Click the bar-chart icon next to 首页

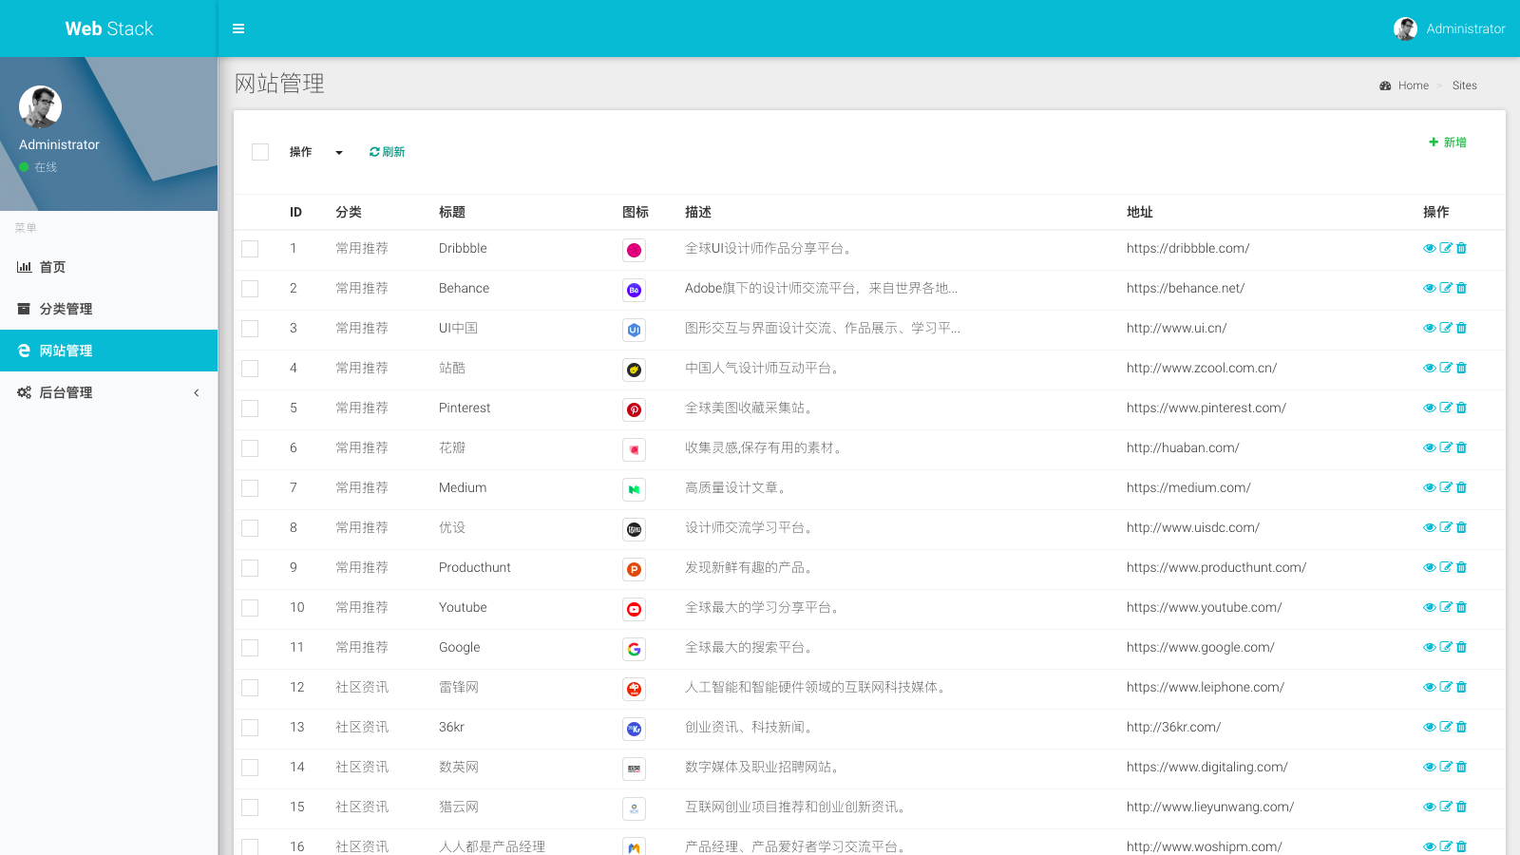coord(24,267)
